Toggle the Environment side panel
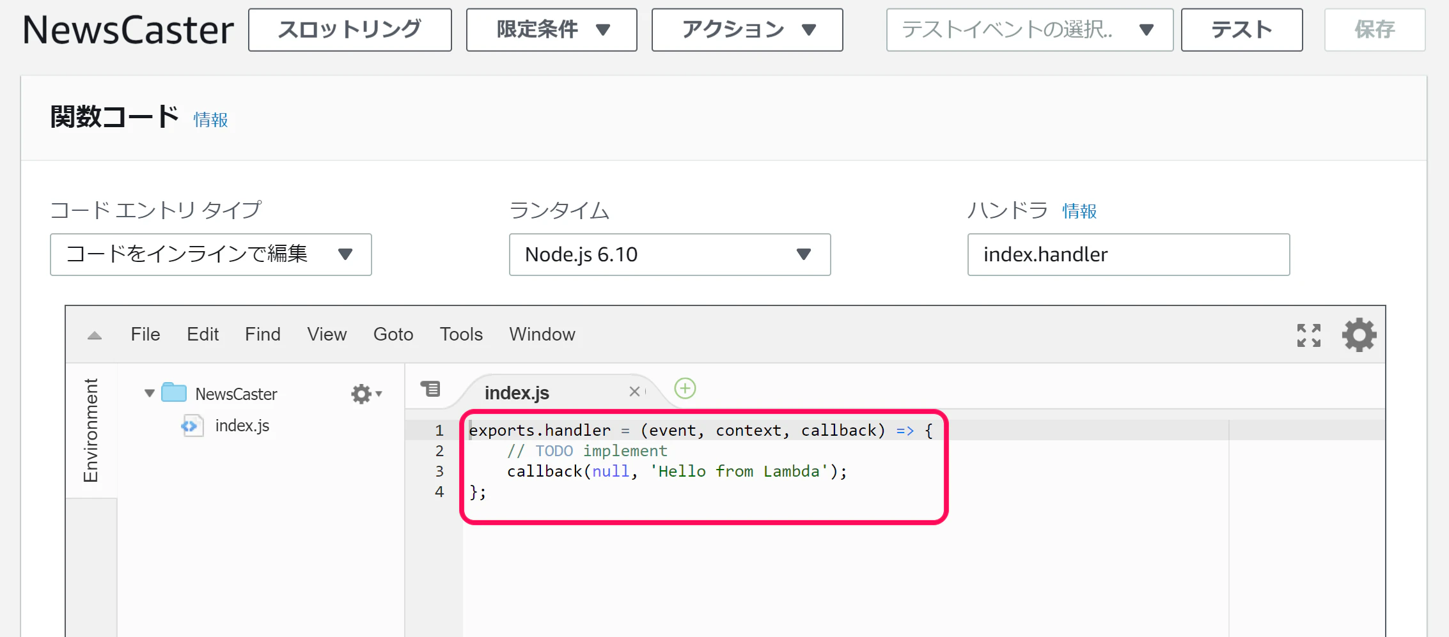Screen dimensions: 1449x637 click(91, 430)
